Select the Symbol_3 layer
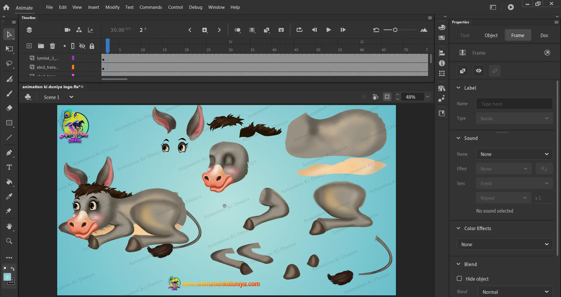Screen dimensions: 561x297 pos(47,58)
